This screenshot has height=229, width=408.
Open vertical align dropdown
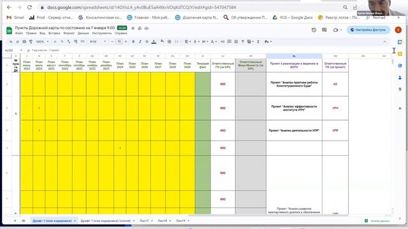point(196,41)
